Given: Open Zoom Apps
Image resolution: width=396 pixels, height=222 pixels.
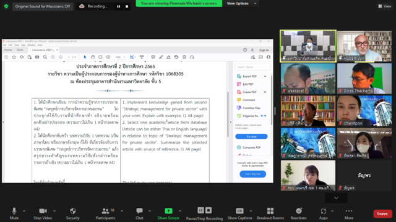Looking at the screenshot, I should pos(323,214).
